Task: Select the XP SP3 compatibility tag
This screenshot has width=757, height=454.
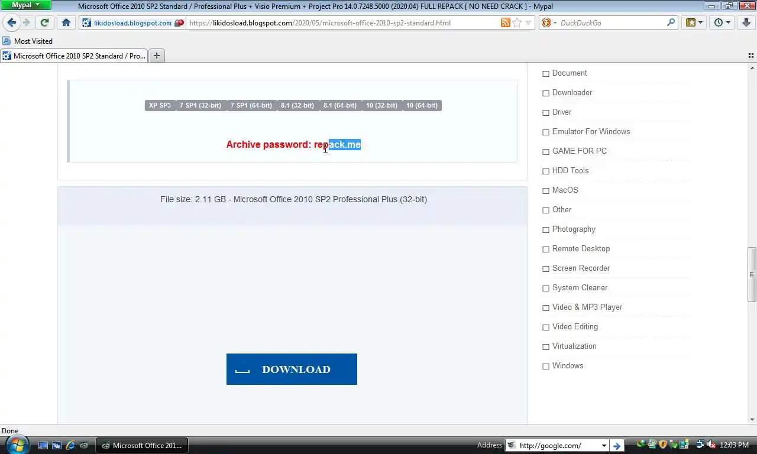Action: (x=160, y=105)
